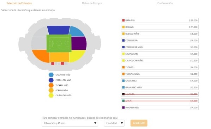Click the purple MAGALLANES color swatch

(123, 107)
